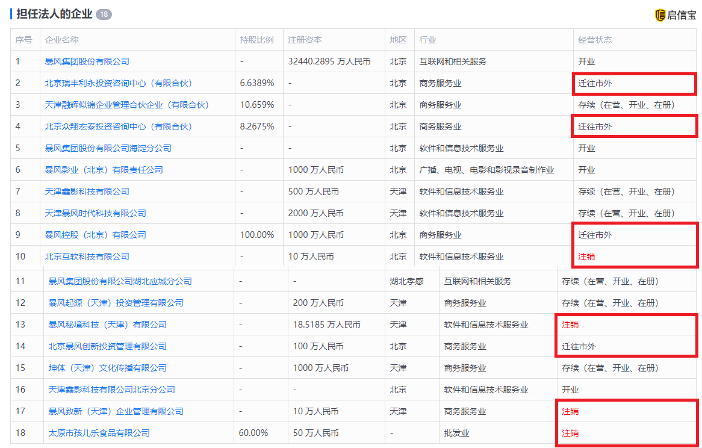The height and width of the screenshot is (448, 702).
Task: Open 暴风秘境科技（天津）有限公司 link
Action: coord(107,325)
